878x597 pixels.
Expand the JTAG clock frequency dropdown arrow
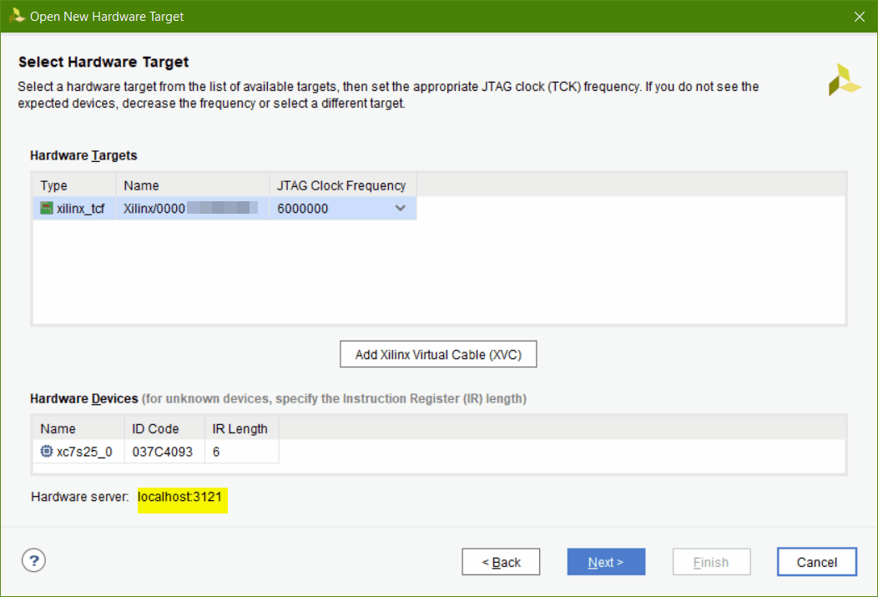(400, 209)
